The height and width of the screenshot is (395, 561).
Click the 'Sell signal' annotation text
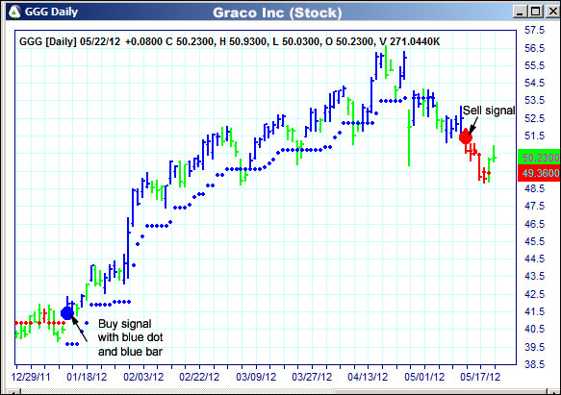[x=489, y=111]
